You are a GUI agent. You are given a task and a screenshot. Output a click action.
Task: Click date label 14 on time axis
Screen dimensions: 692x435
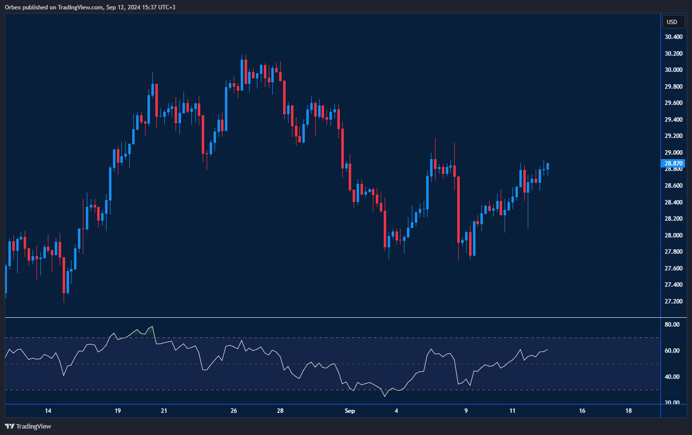tap(48, 411)
